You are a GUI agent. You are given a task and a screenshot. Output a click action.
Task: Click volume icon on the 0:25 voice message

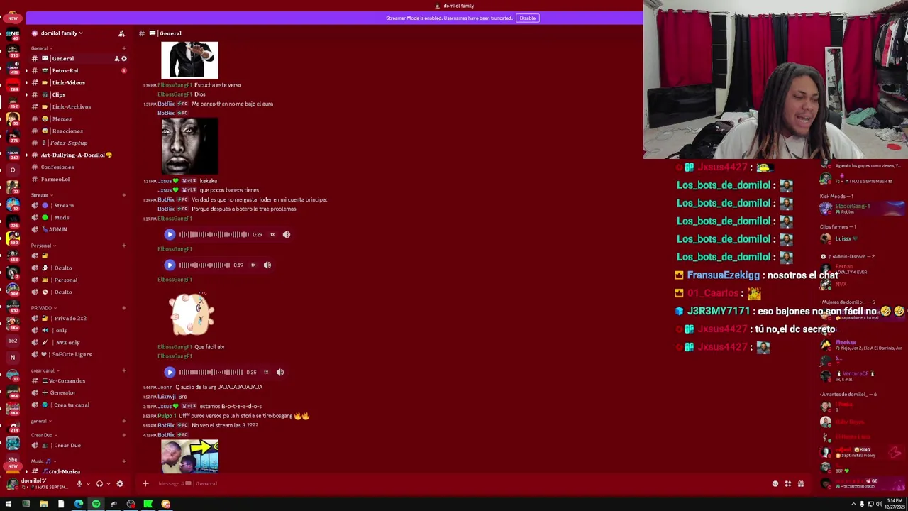pos(280,372)
